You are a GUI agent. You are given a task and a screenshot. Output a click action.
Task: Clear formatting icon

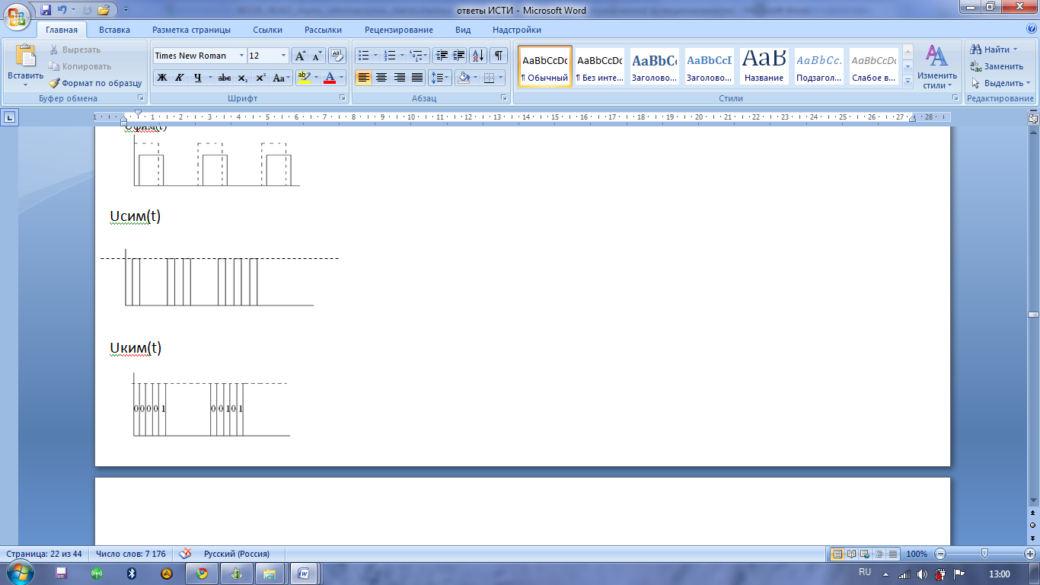[x=338, y=56]
